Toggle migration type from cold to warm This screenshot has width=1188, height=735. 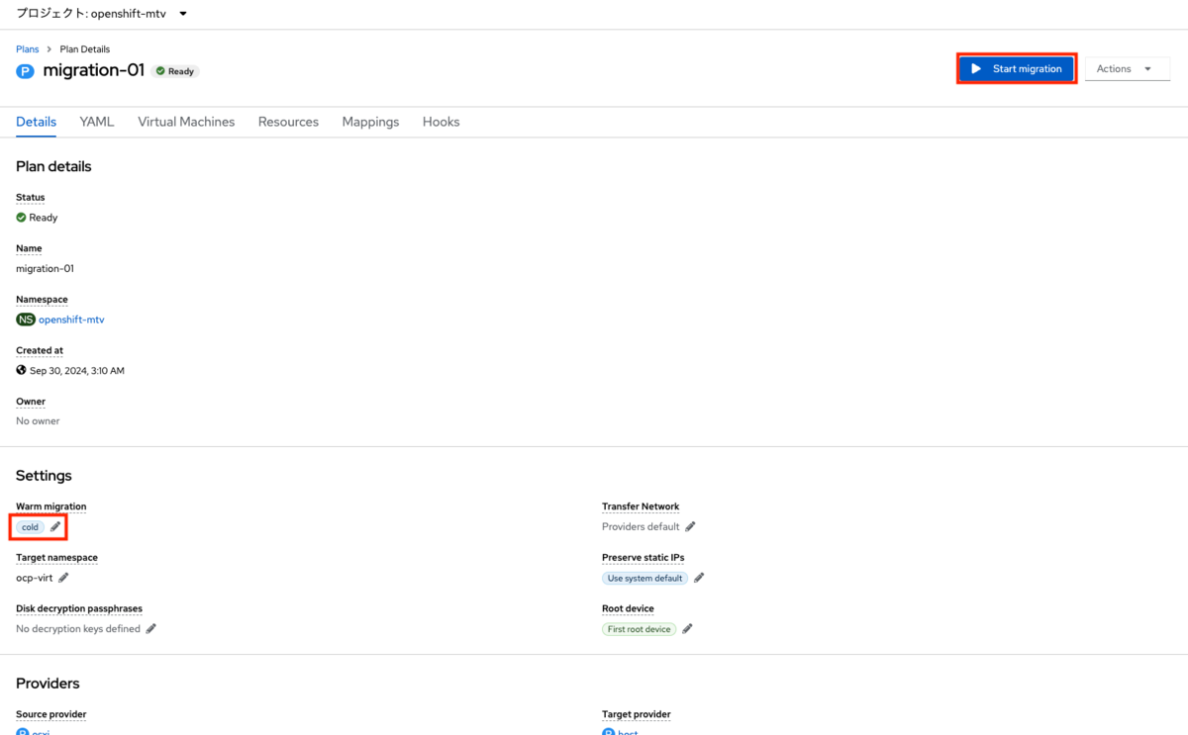[30, 525]
